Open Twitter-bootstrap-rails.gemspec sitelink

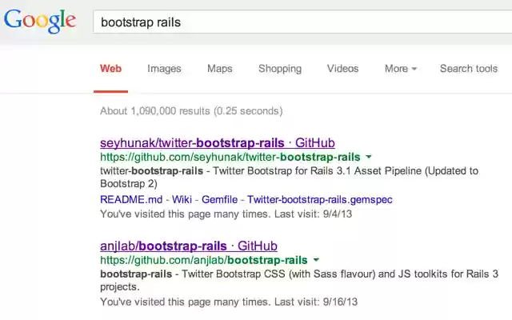[x=320, y=199]
